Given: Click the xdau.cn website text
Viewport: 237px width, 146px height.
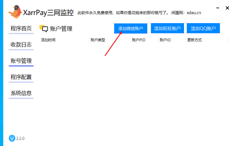Looking at the screenshot, I should [x=194, y=13].
